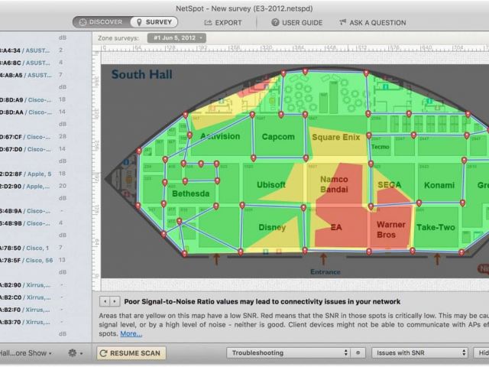Click the South Hall map title

[x=142, y=75]
